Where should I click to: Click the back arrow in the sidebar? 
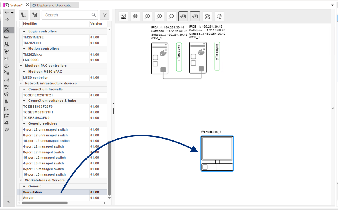point(7,12)
